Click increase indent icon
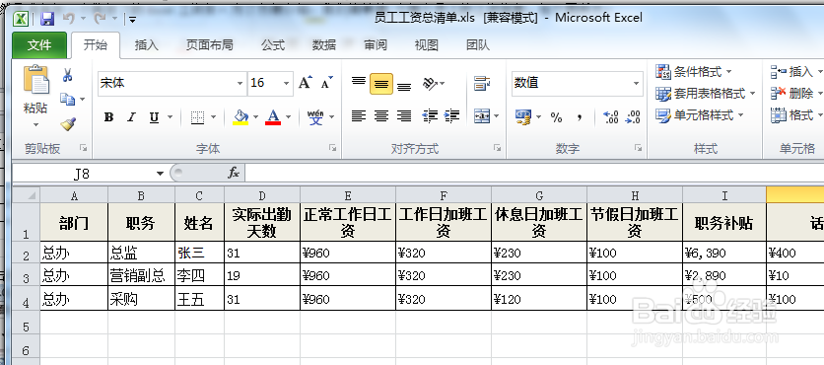 pyautogui.click(x=451, y=115)
